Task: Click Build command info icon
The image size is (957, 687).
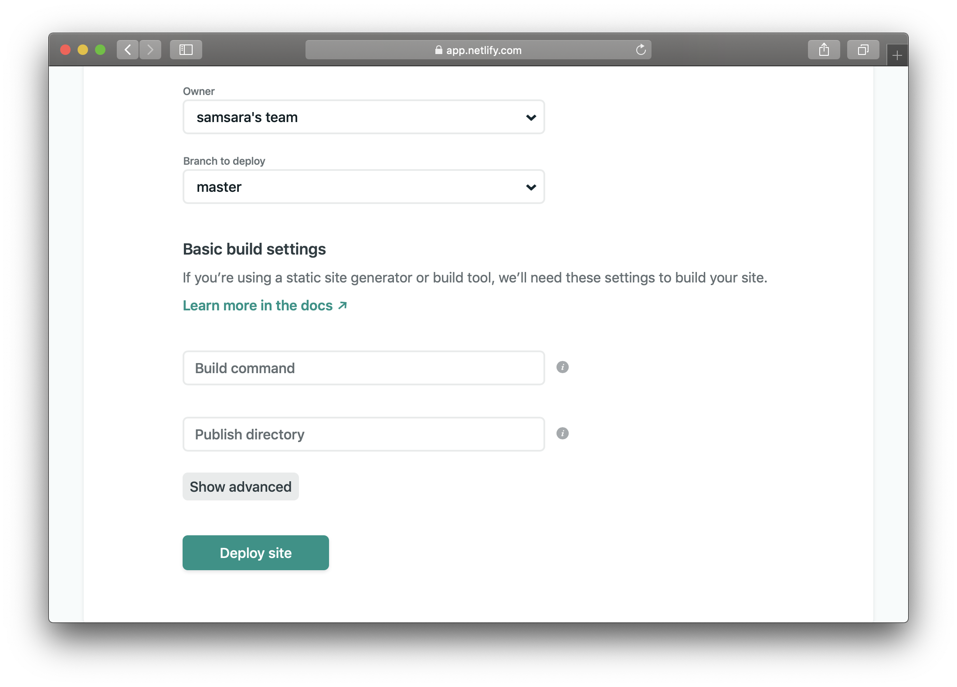Action: pos(562,367)
